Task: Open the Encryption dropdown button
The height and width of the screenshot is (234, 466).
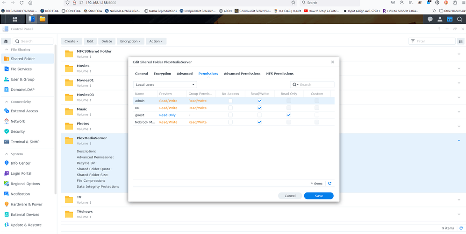Action: [130, 41]
